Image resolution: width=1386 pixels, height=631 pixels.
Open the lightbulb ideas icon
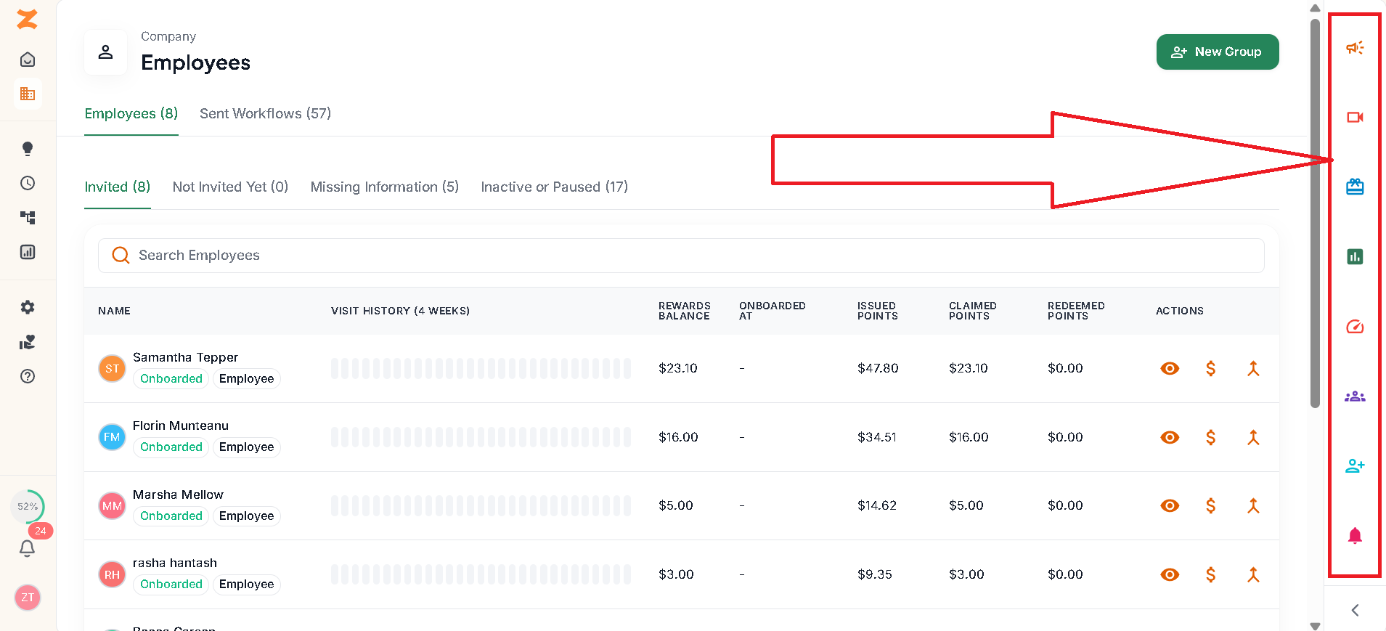coord(28,149)
